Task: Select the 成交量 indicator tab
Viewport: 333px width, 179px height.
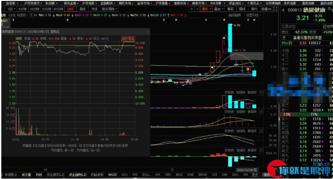Action: tap(26, 175)
